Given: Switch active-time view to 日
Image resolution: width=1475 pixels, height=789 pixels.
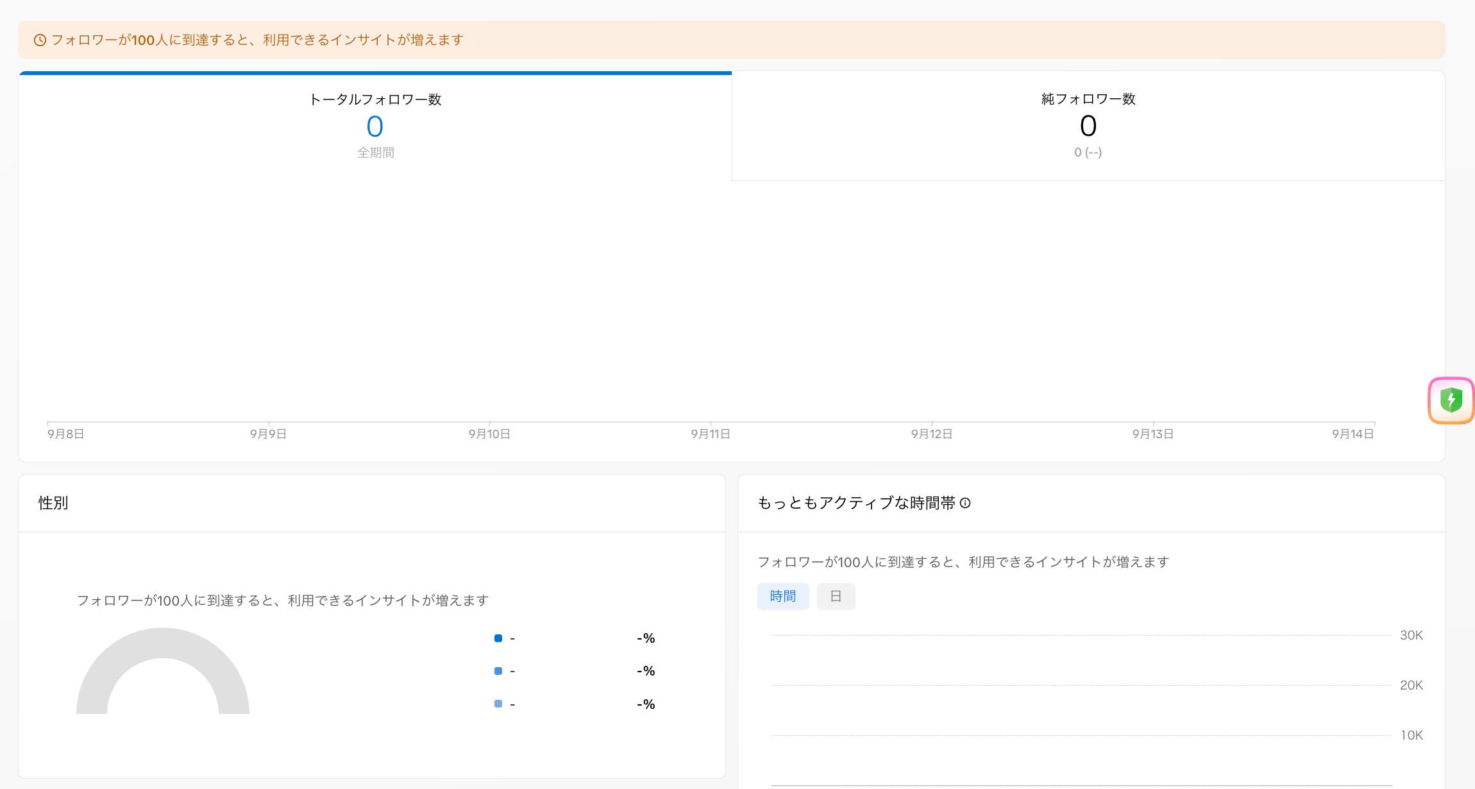Looking at the screenshot, I should pos(836,597).
